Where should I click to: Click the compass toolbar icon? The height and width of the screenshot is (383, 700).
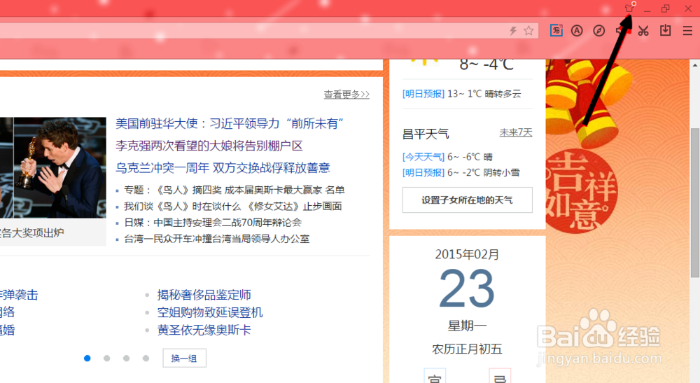click(x=599, y=31)
